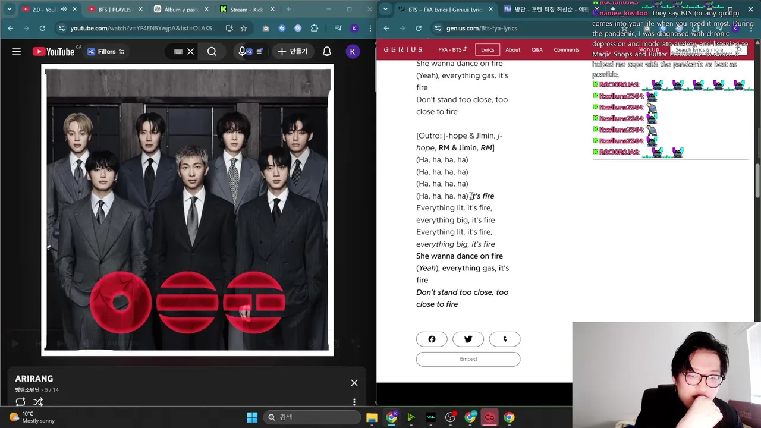Open the 만들기 create button
Image resolution: width=761 pixels, height=428 pixels.
click(293, 52)
